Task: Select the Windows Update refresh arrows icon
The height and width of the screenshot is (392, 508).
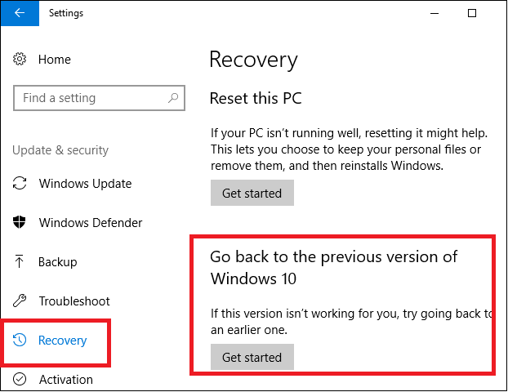Action: click(20, 183)
